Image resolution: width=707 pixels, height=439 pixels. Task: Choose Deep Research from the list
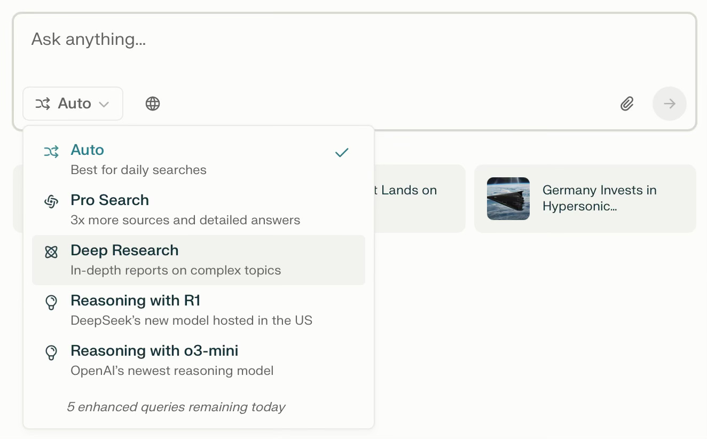[124, 250]
